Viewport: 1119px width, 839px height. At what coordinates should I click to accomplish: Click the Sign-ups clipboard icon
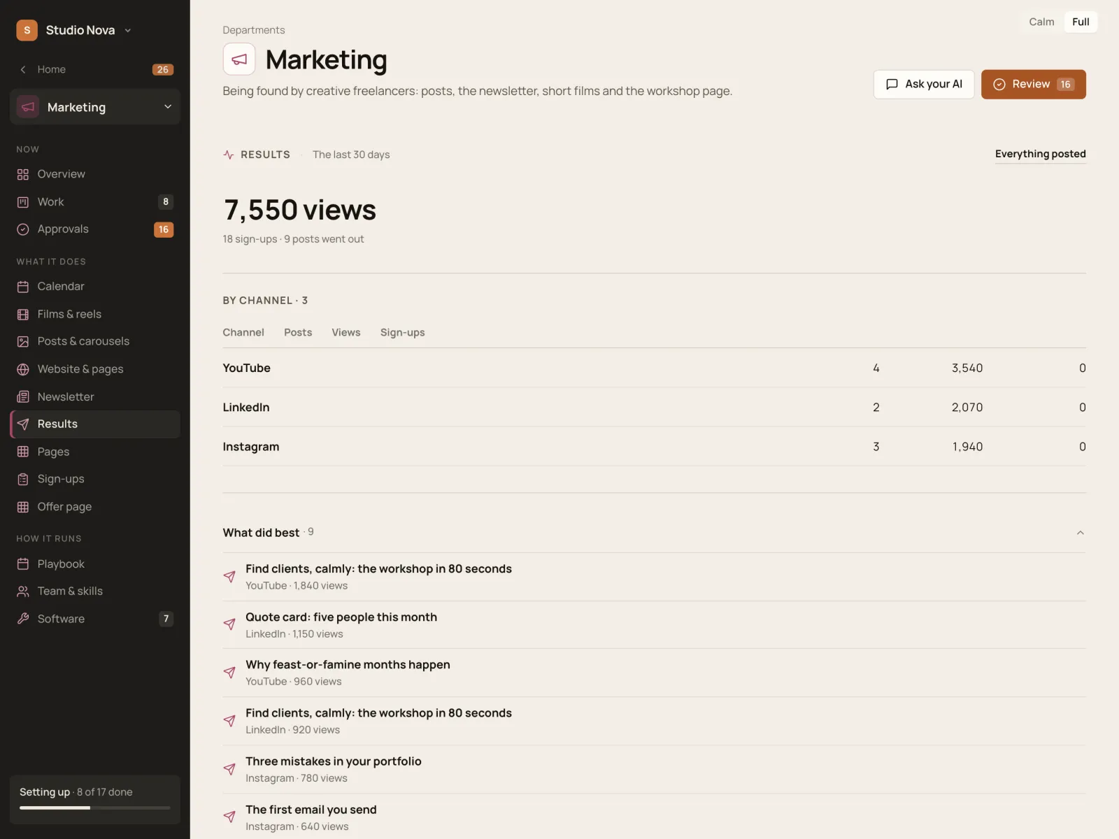(x=23, y=479)
